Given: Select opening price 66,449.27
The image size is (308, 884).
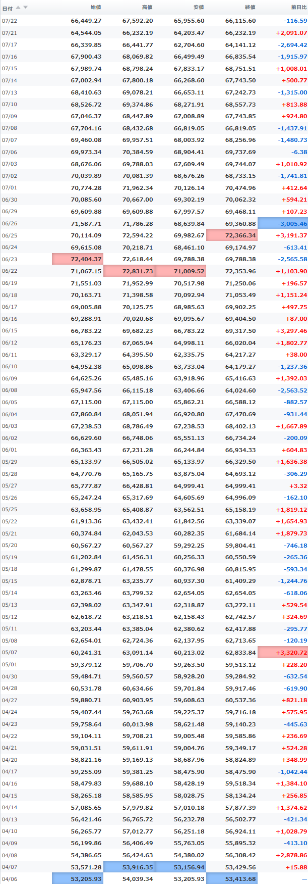Looking at the screenshot, I should [x=86, y=21].
